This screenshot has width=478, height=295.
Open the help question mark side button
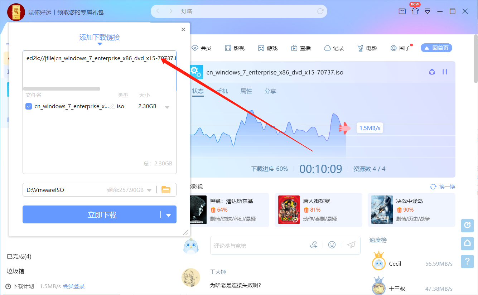468,261
